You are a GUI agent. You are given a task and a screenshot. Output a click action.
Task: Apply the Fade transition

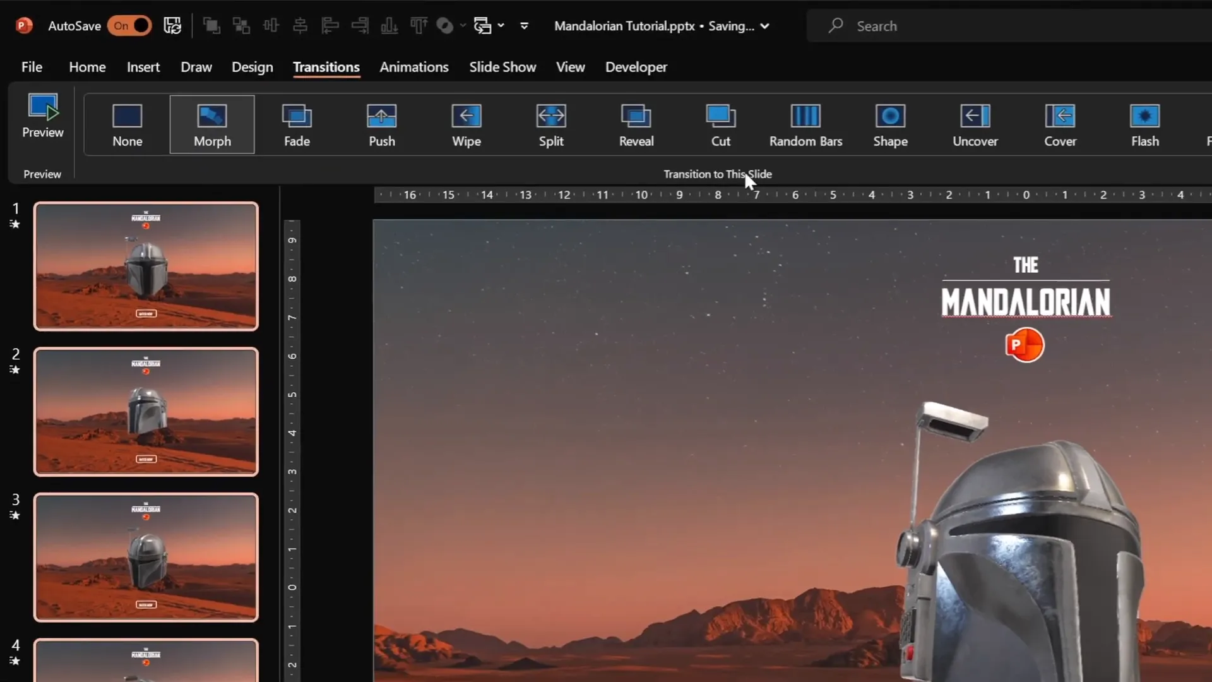(x=297, y=125)
